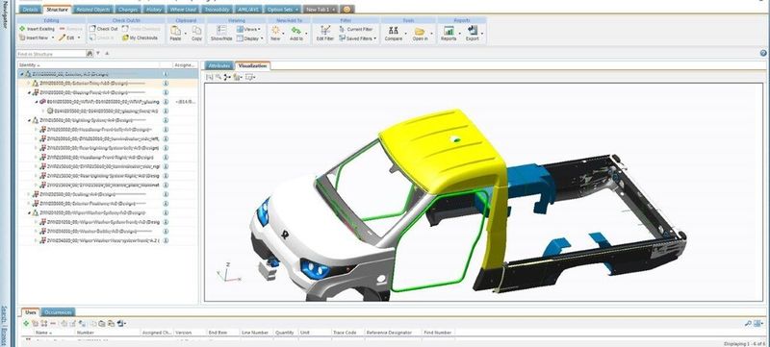Click the Find in Structure search field

tap(52, 53)
